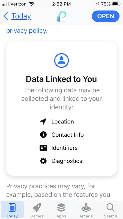Tap the Diagnostics gear icon
The width and height of the screenshot is (123, 219).
43,161
